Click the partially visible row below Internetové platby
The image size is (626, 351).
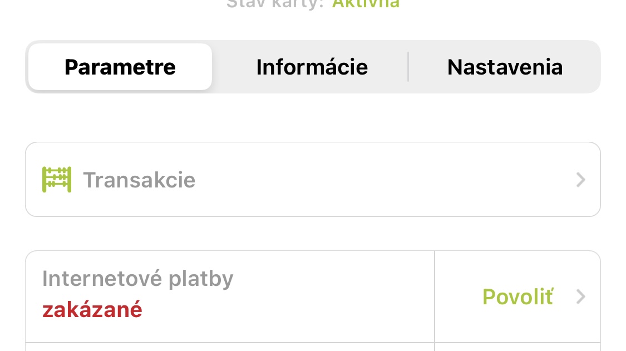[x=223, y=347]
